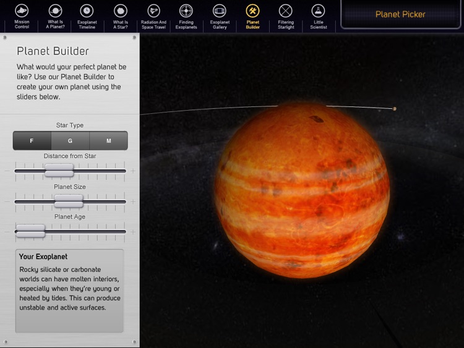Image resolution: width=464 pixels, height=348 pixels.
Task: Click the Distance from Star label
Action: pyautogui.click(x=70, y=156)
